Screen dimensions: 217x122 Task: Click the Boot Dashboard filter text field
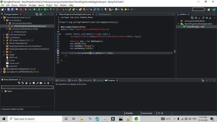coord(27,87)
